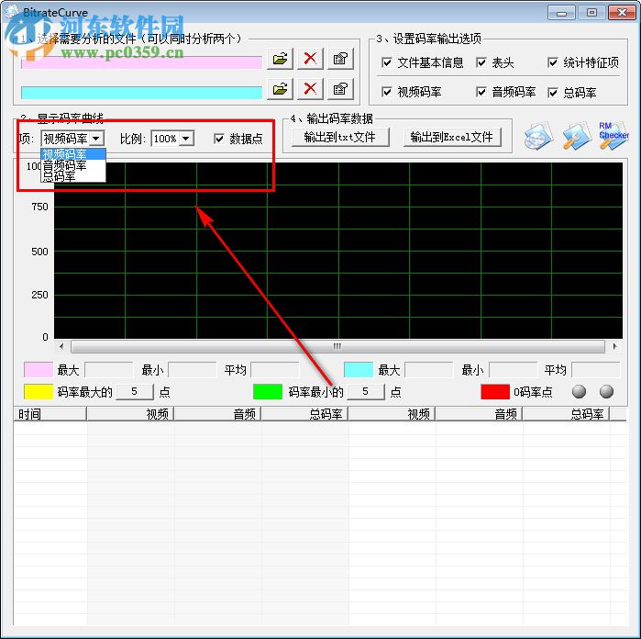Click the 输出到txt文件 button
Screen dimensions: 641x639
tap(340, 137)
